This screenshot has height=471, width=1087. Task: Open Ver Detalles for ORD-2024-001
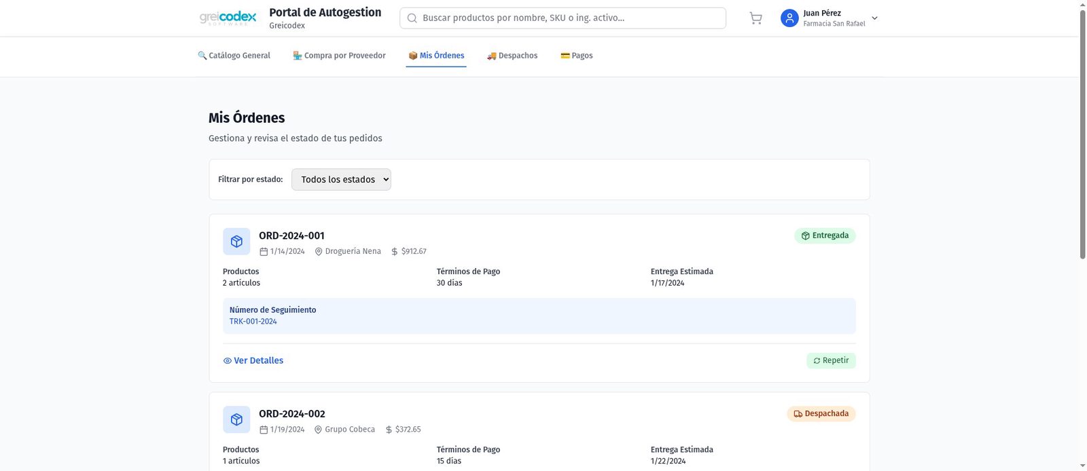click(253, 360)
